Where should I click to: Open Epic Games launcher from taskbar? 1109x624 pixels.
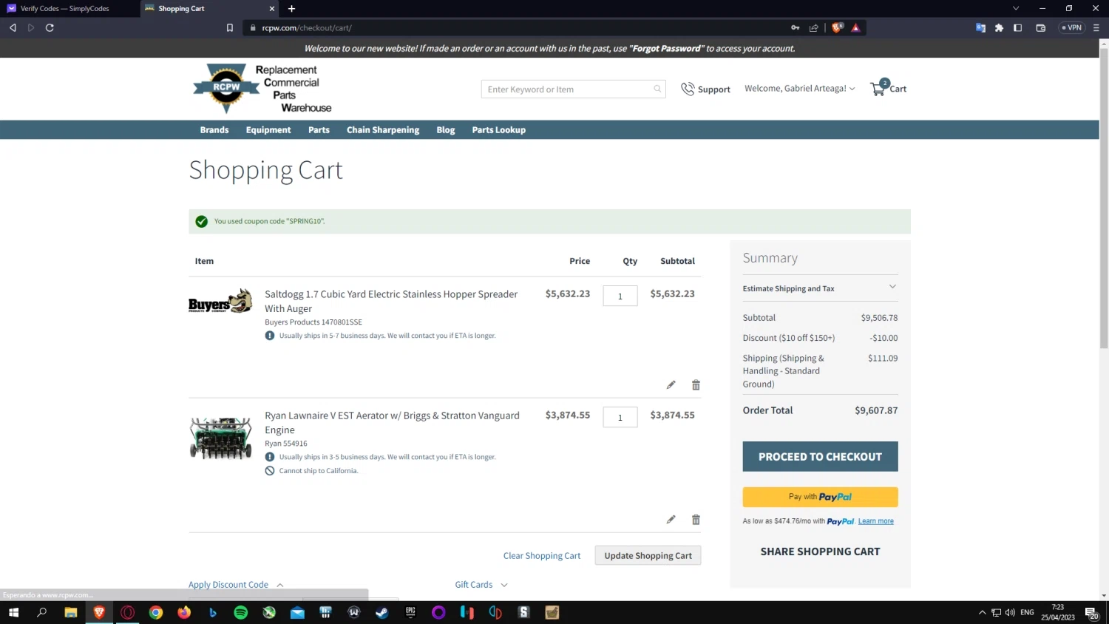coord(410,612)
